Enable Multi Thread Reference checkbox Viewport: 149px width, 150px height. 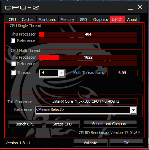click(x=14, y=64)
